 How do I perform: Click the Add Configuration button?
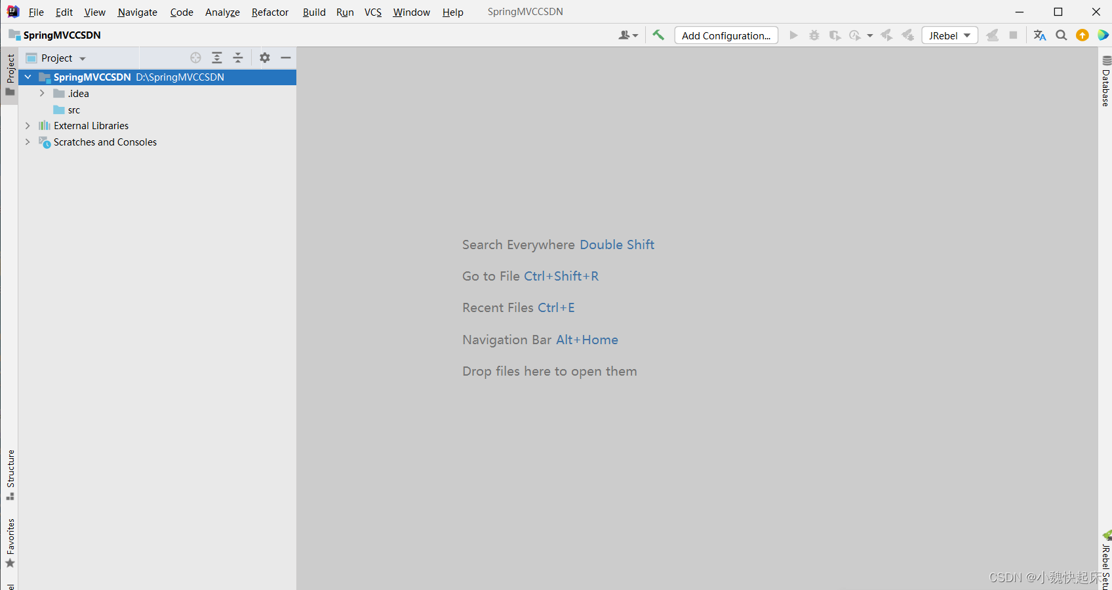(726, 35)
